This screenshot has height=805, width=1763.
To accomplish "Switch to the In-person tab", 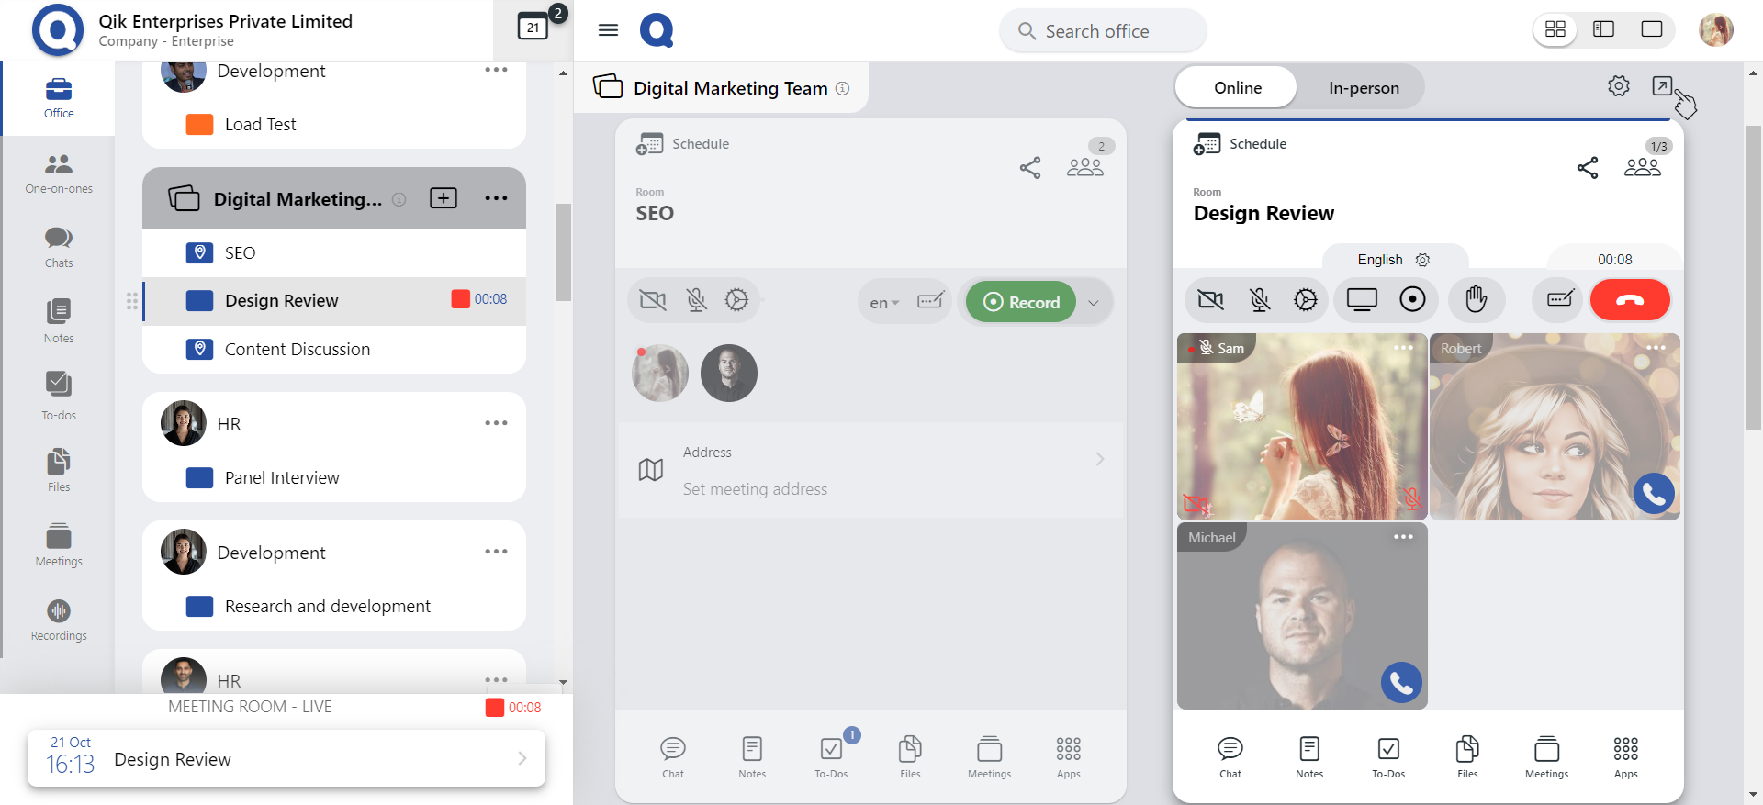I will (x=1363, y=88).
